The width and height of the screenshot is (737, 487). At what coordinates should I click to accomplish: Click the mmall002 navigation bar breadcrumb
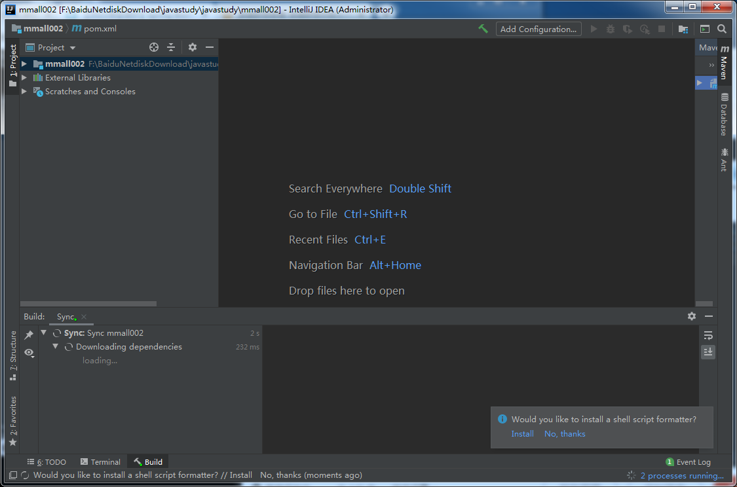coord(37,29)
